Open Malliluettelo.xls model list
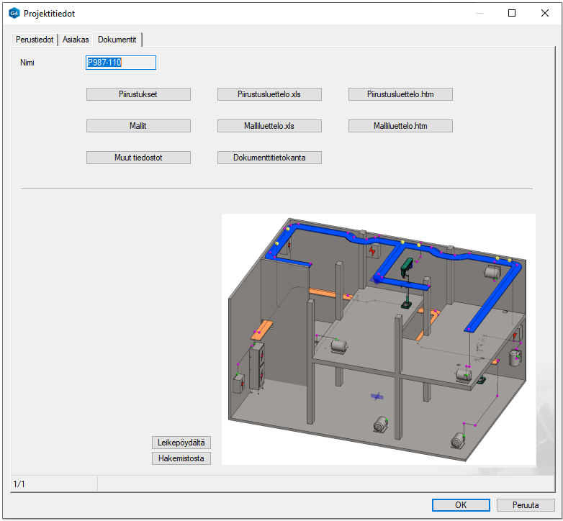This screenshot has height=521, width=563. tap(269, 126)
